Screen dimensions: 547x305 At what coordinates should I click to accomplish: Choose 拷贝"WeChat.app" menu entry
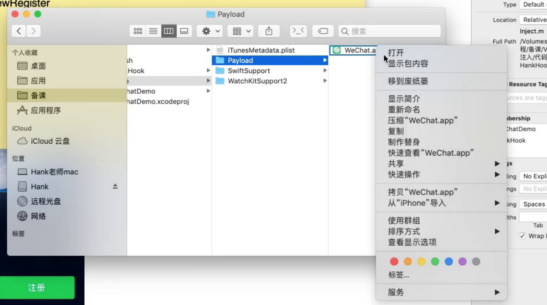[441, 192]
